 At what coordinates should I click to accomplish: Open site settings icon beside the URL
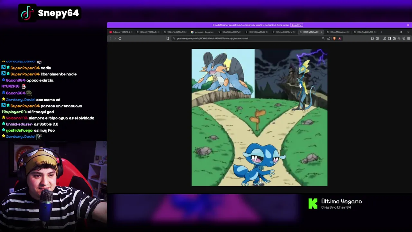pos(174,38)
